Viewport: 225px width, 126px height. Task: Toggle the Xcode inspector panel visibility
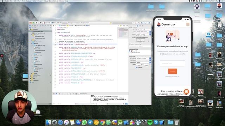click(149, 23)
